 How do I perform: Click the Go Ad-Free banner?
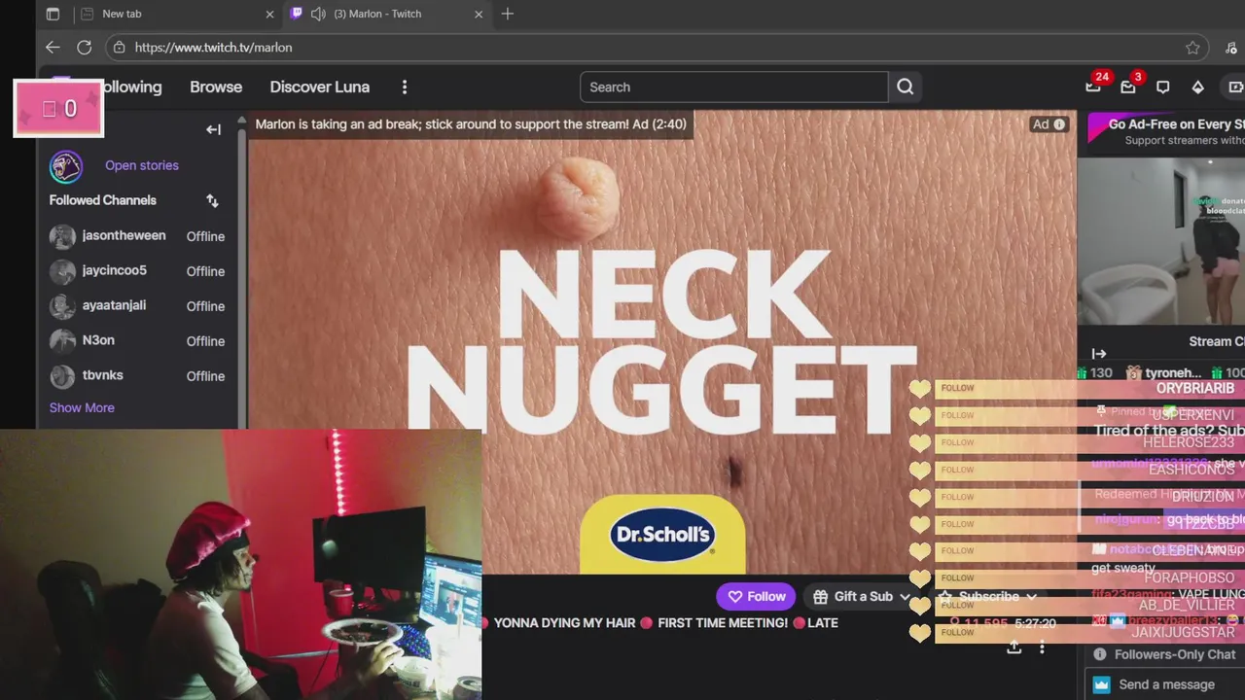tap(1165, 131)
